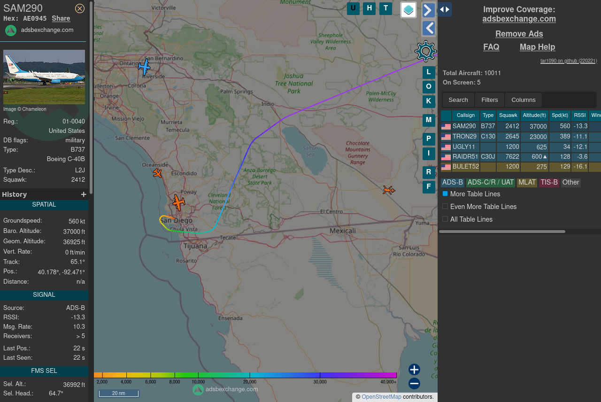
Task: Click the info panel vertical scrollbar
Action: (x=91, y=97)
